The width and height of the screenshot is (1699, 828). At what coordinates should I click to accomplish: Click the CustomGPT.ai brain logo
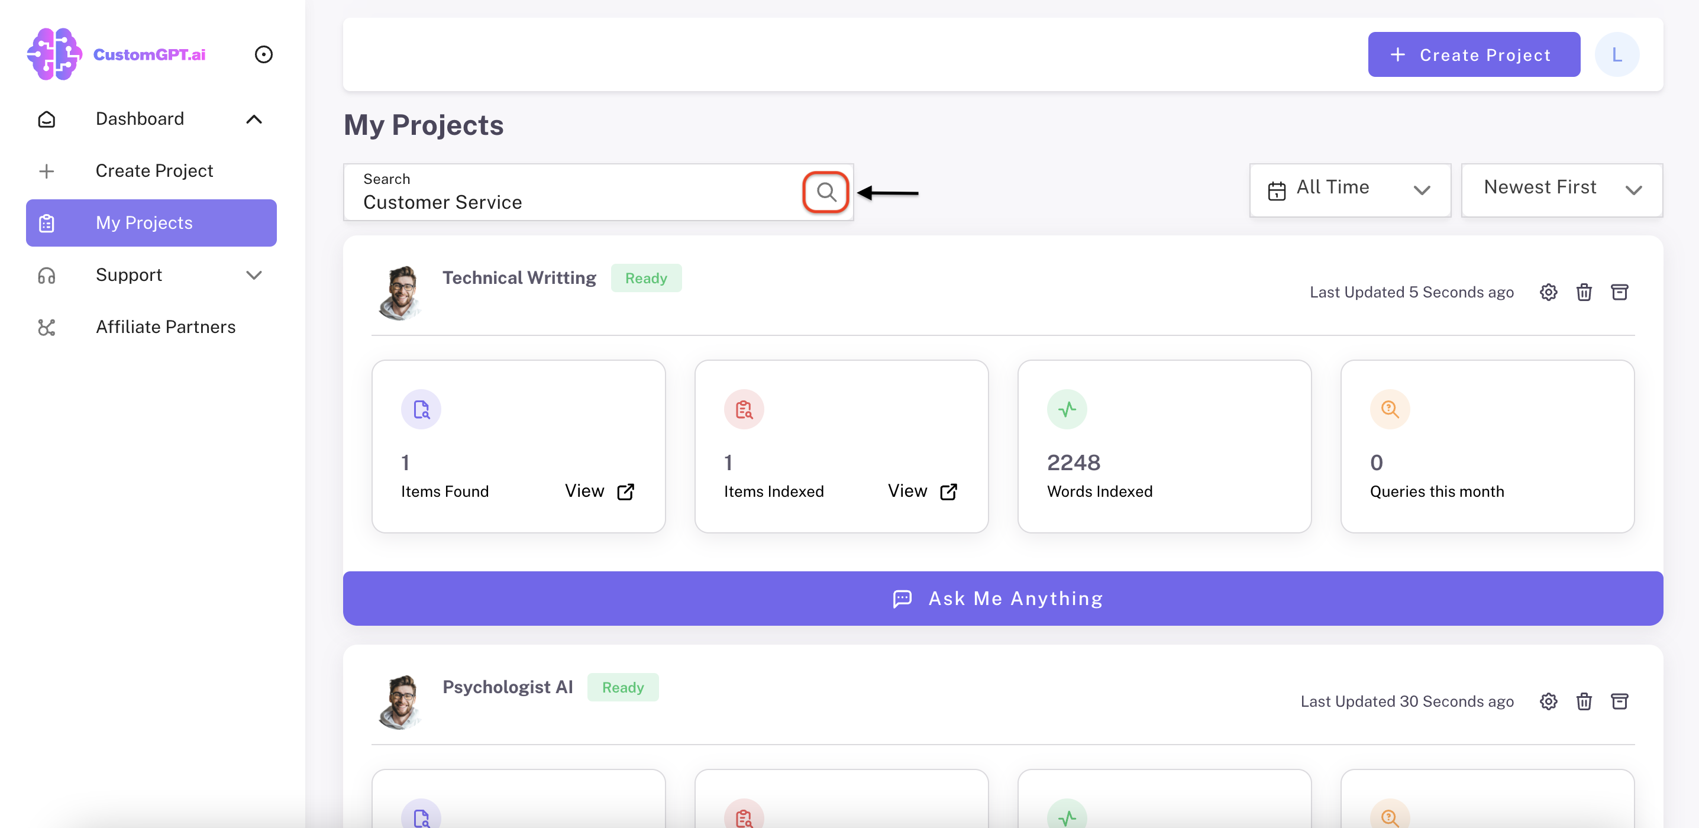pos(55,54)
